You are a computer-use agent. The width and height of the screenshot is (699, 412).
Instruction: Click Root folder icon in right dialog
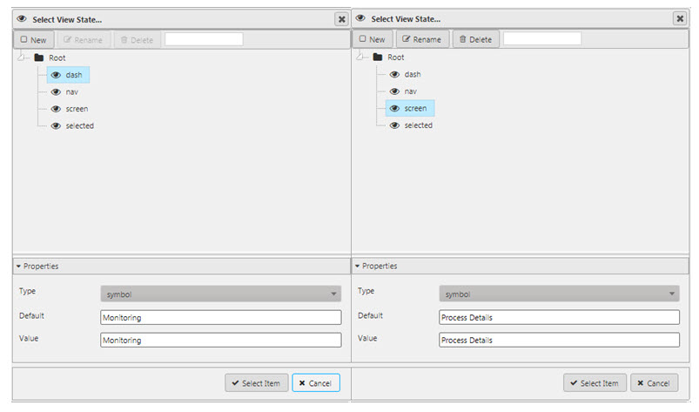[x=377, y=57]
